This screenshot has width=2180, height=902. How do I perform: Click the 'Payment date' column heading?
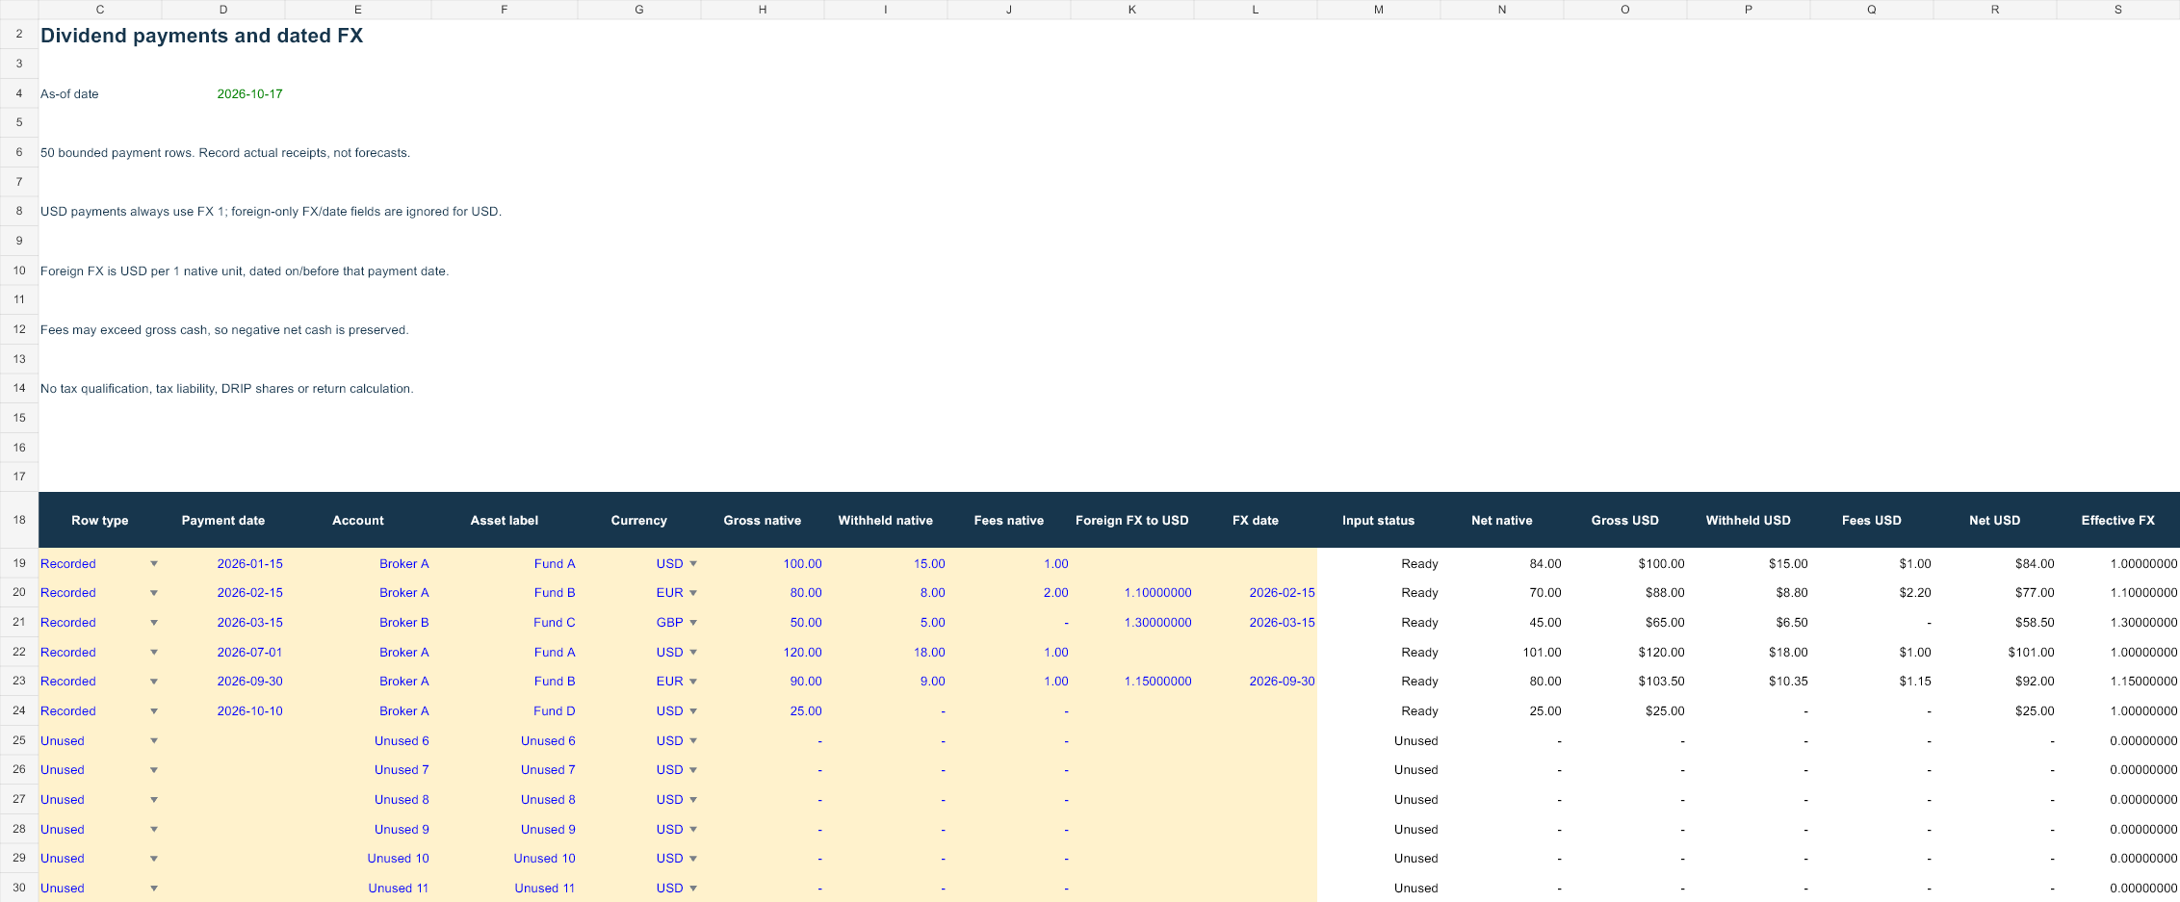pyautogui.click(x=223, y=521)
